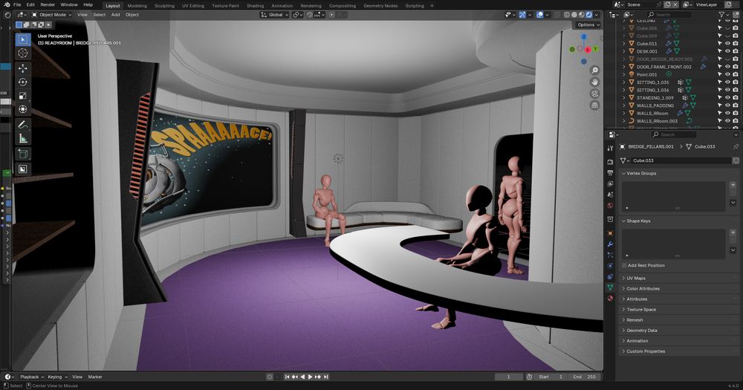The image size is (743, 390).
Task: Choose the Rotate tool
Action: pos(23,82)
